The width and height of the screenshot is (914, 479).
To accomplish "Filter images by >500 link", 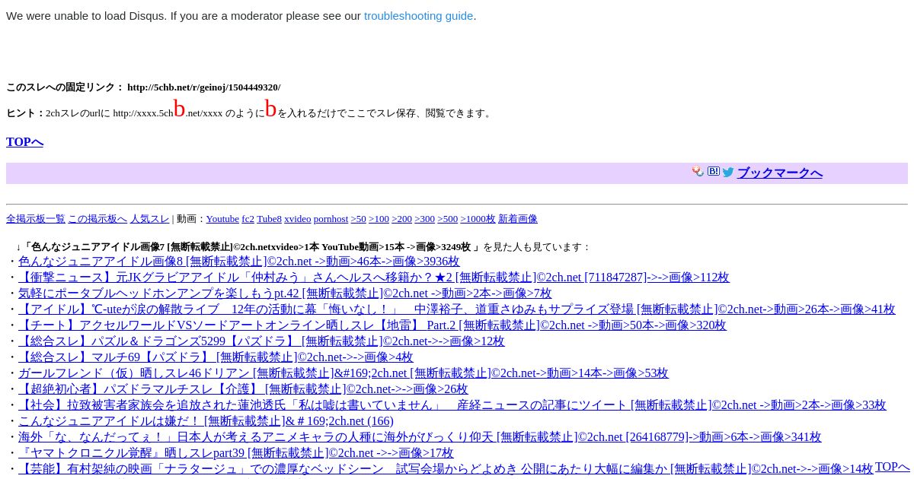I will click(447, 219).
